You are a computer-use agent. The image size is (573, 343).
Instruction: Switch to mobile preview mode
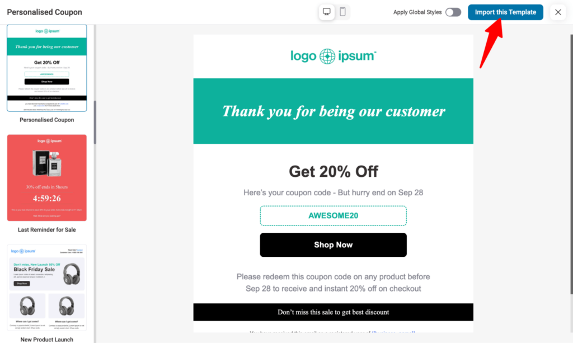[342, 12]
